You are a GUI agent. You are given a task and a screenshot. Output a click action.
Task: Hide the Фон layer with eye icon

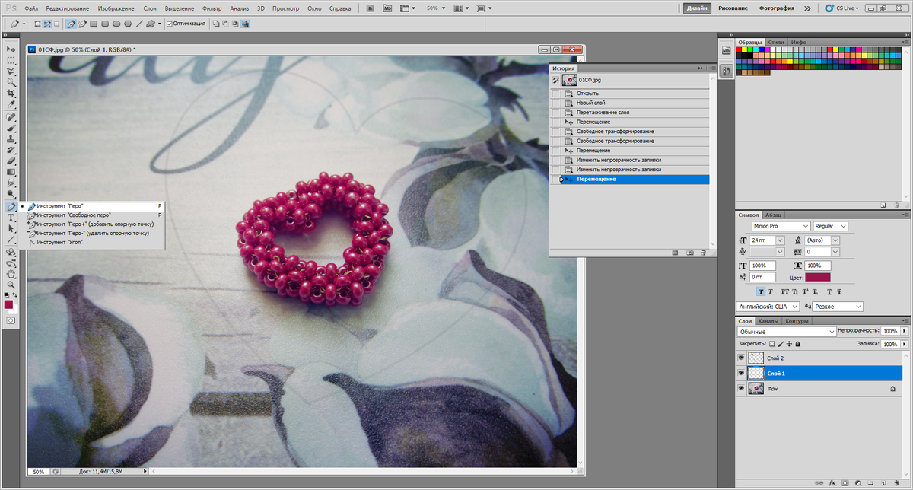[741, 388]
